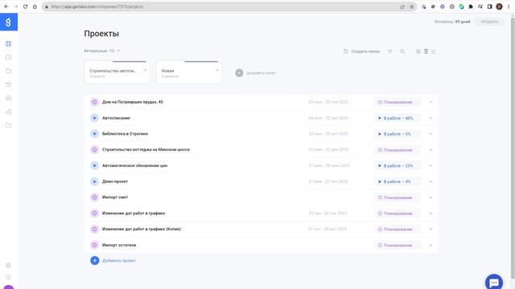Screen dimensions: 515x289
Task: Switch to list view
Action: (x=426, y=51)
